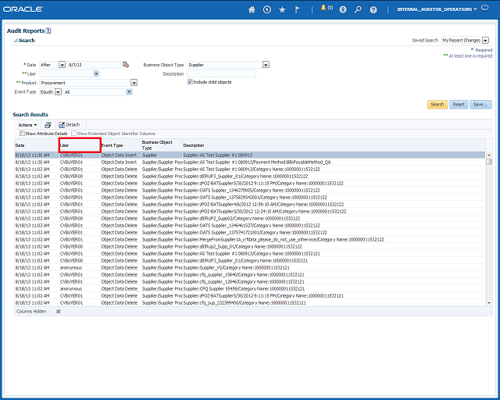The image size is (500, 400).
Task: Click the Business Object Type column header
Action: point(162,145)
